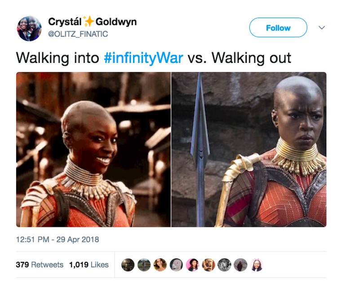Click the sixth liker avatar
This screenshot has width=337, height=283.
point(208,265)
